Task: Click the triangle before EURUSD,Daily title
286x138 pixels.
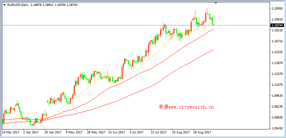Action: pyautogui.click(x=5, y=5)
